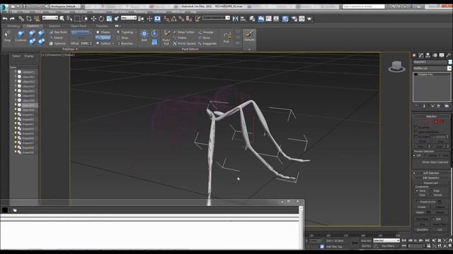
Task: Select the Drag tool in Freeform ribbon
Action: click(7, 36)
